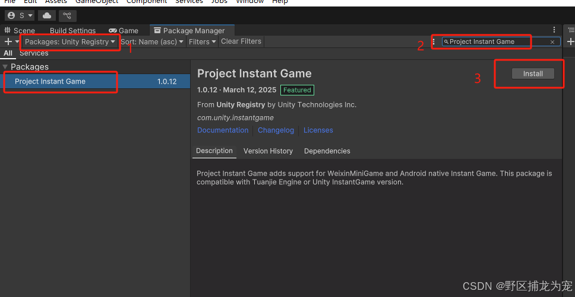
Task: Open the version control branch icon
Action: (67, 15)
